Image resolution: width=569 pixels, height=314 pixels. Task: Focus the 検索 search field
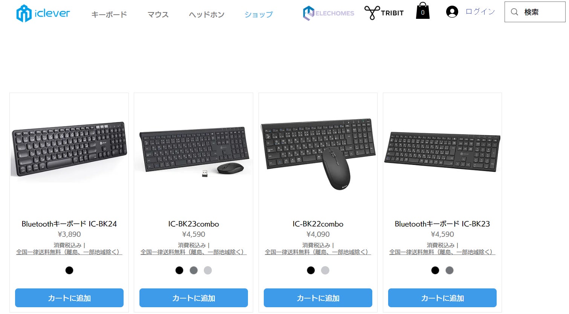pyautogui.click(x=535, y=12)
